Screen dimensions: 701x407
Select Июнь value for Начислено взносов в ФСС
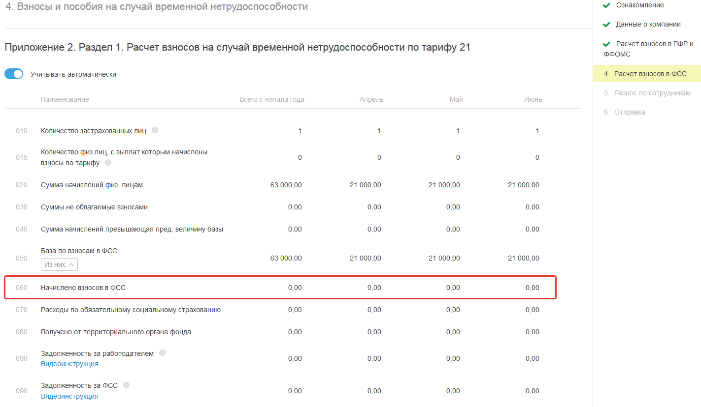(x=533, y=288)
